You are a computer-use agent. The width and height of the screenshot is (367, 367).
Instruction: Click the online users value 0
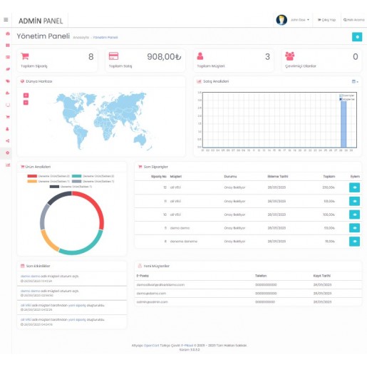pyautogui.click(x=356, y=57)
